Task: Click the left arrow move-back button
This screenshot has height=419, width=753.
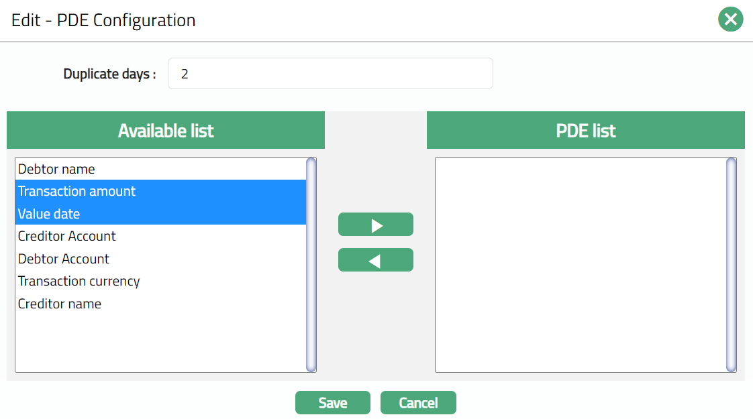Action: 376,260
